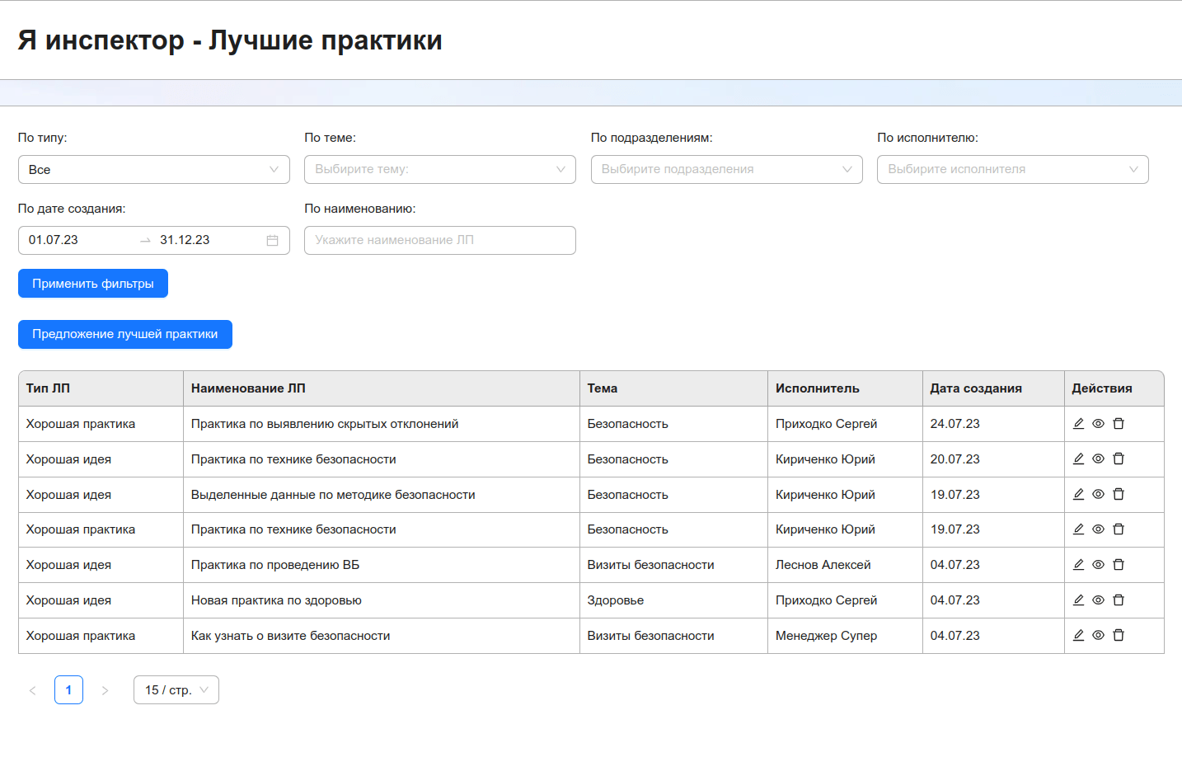The width and height of the screenshot is (1182, 776).
Task: Open "Предложение лучшей практики" form
Action: tap(125, 335)
